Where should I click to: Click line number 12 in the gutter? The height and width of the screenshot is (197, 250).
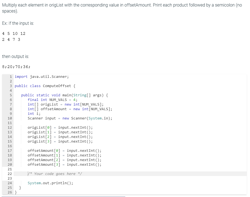(x=10, y=127)
